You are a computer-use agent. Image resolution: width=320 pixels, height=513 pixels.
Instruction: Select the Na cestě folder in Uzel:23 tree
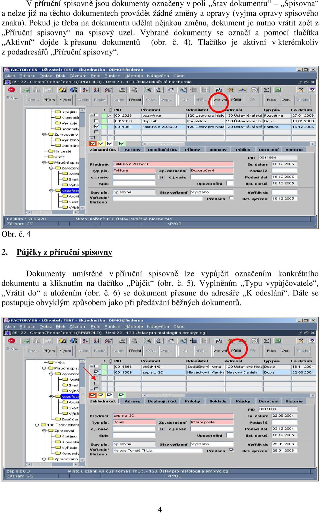60,151
